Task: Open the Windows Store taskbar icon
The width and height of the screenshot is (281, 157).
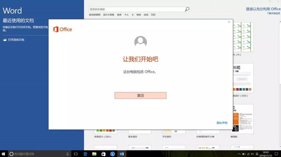Action: [103, 154]
